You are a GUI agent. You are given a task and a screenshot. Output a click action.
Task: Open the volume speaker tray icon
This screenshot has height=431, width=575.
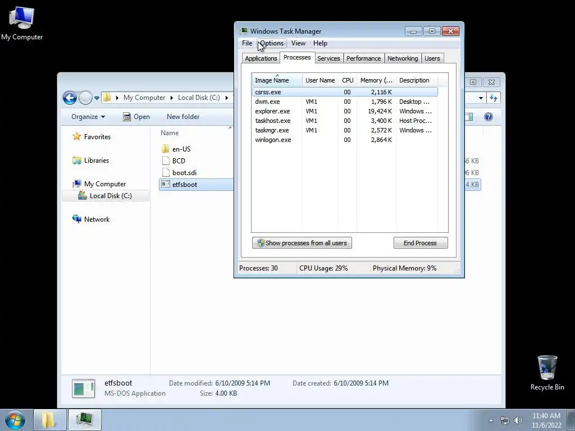coord(518,420)
